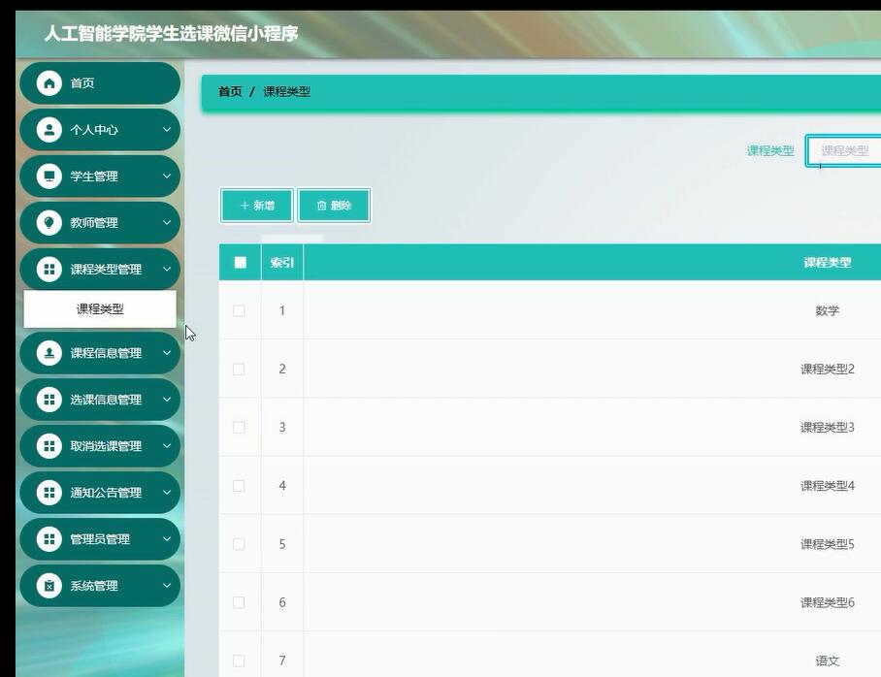Select the 系统管理 system icon
Screen dimensions: 881x677
48,586
